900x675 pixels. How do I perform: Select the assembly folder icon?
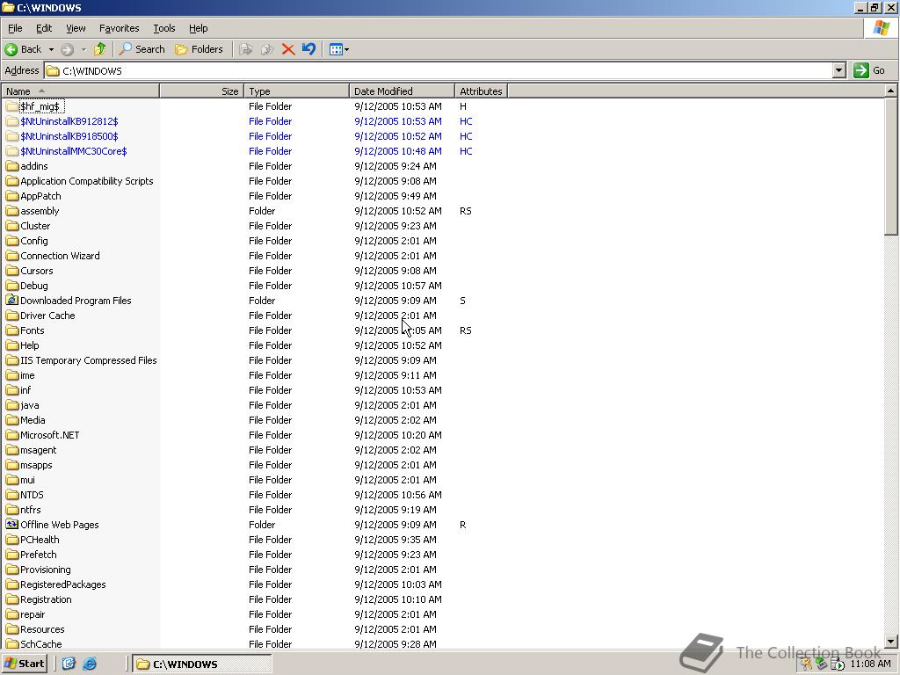(x=12, y=211)
